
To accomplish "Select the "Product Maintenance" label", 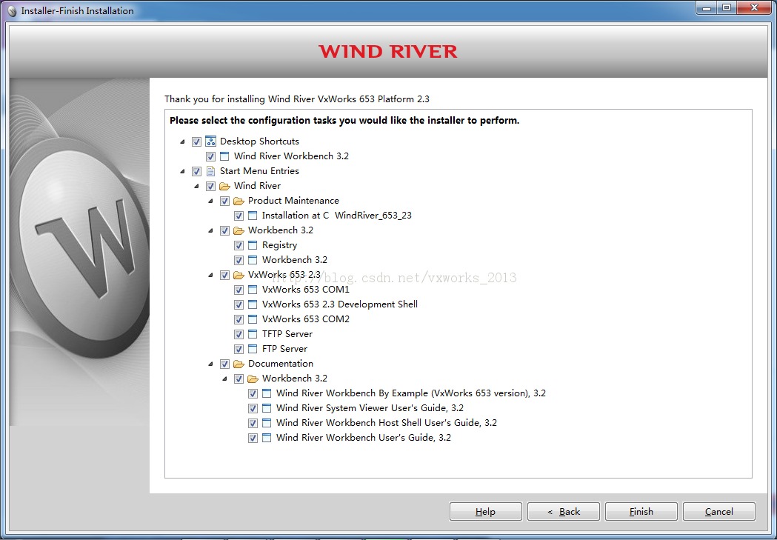I will click(293, 201).
